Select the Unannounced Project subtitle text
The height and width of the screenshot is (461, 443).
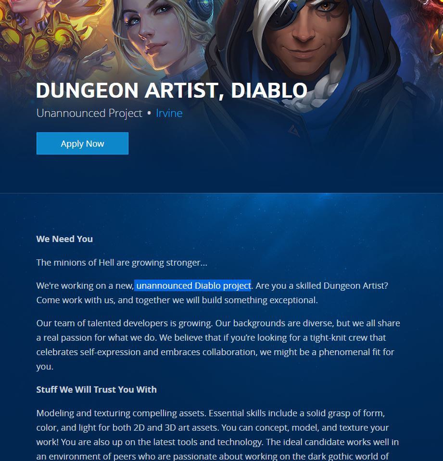pyautogui.click(x=89, y=113)
